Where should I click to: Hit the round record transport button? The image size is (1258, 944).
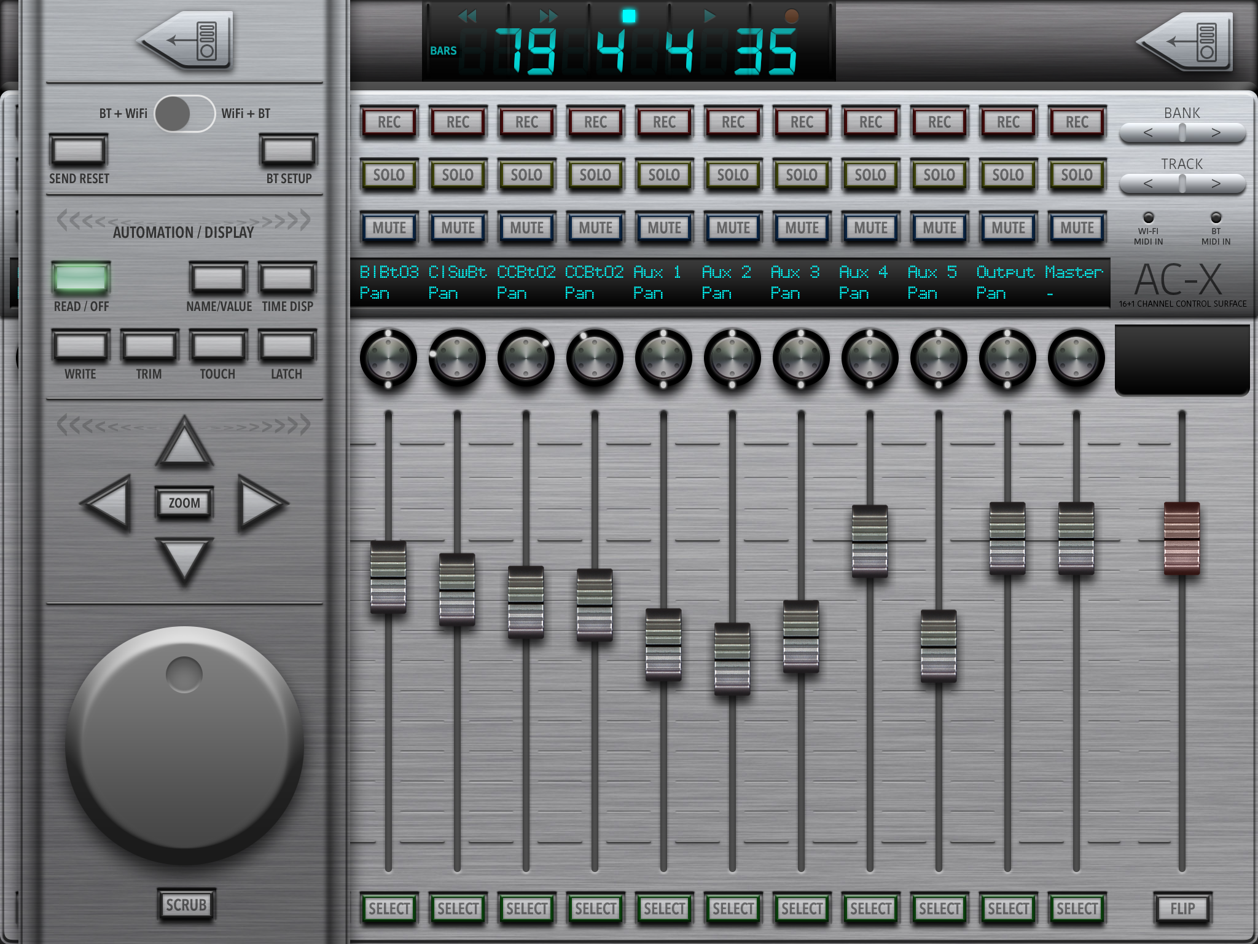pyautogui.click(x=791, y=17)
